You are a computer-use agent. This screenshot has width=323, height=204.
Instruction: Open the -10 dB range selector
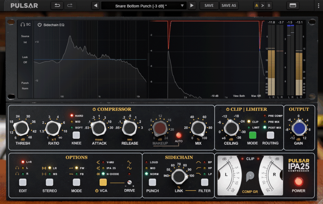click(215, 96)
